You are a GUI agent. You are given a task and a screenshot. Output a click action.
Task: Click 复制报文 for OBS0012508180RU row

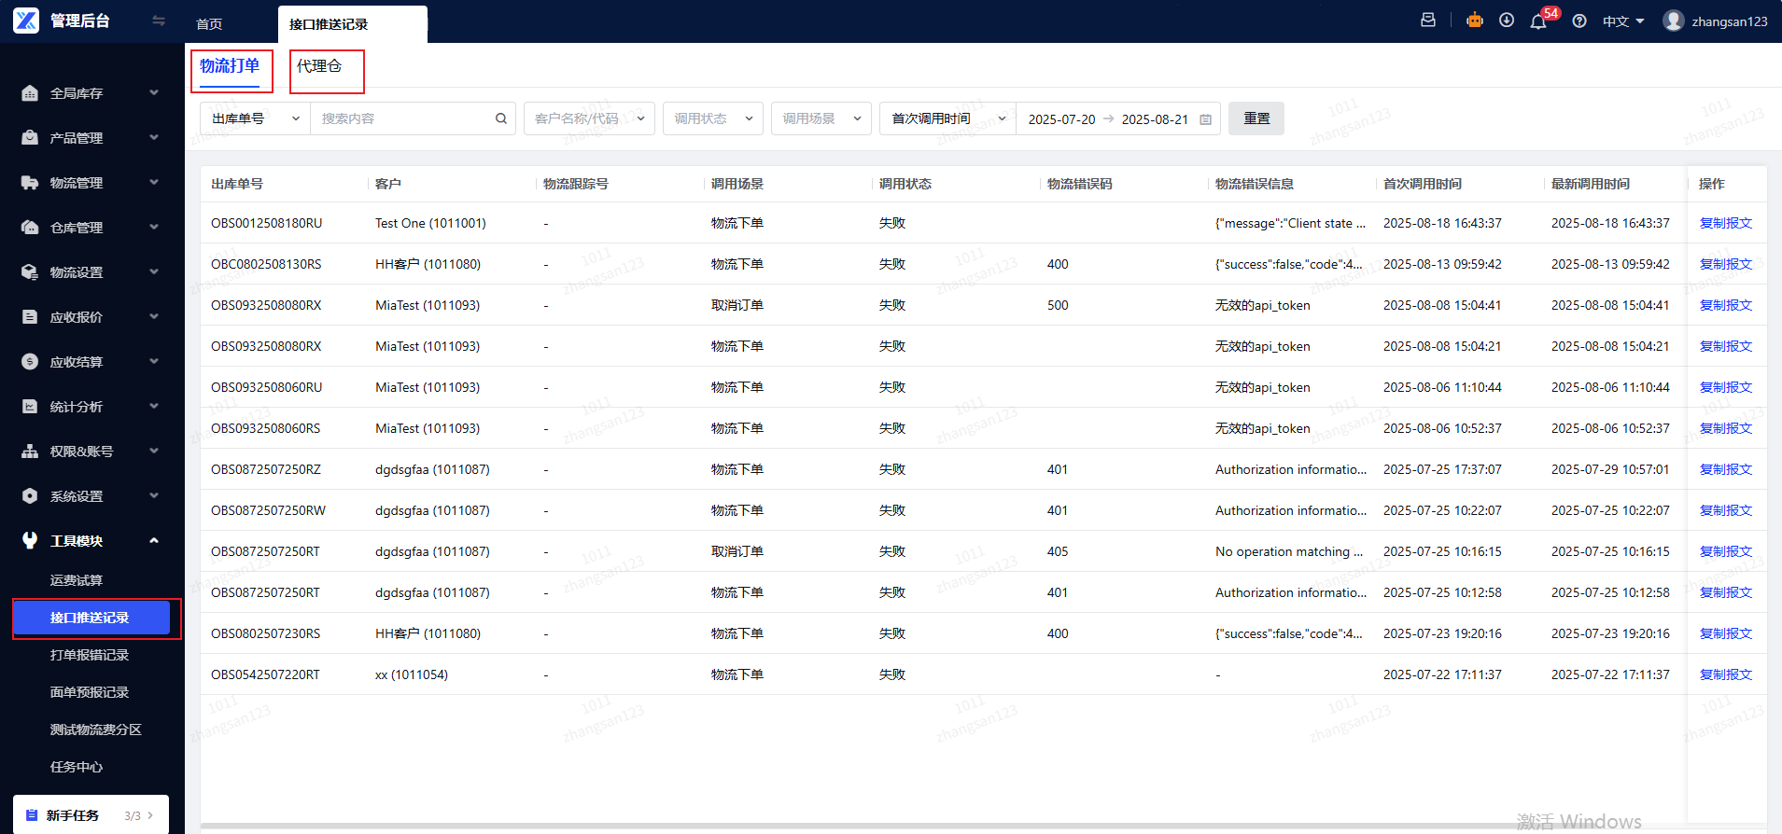1726,223
